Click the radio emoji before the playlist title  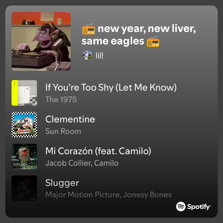tap(88, 29)
